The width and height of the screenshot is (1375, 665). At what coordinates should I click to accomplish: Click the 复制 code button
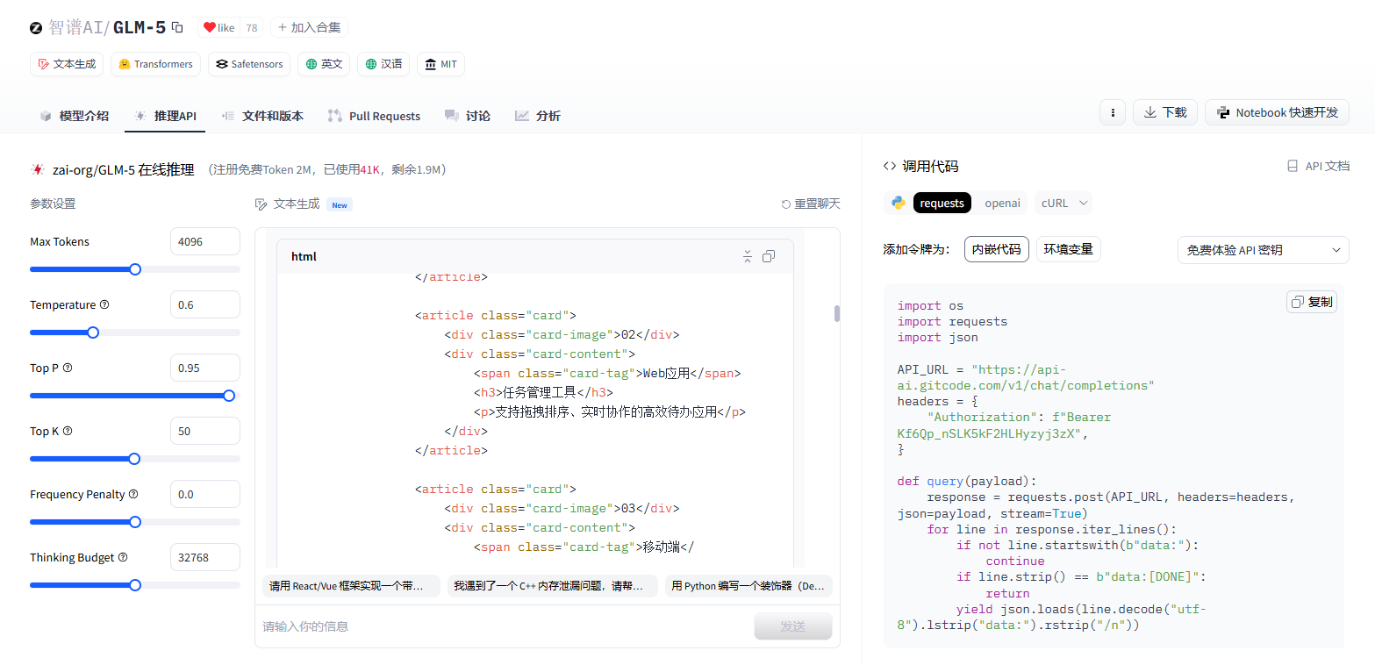pos(1312,302)
